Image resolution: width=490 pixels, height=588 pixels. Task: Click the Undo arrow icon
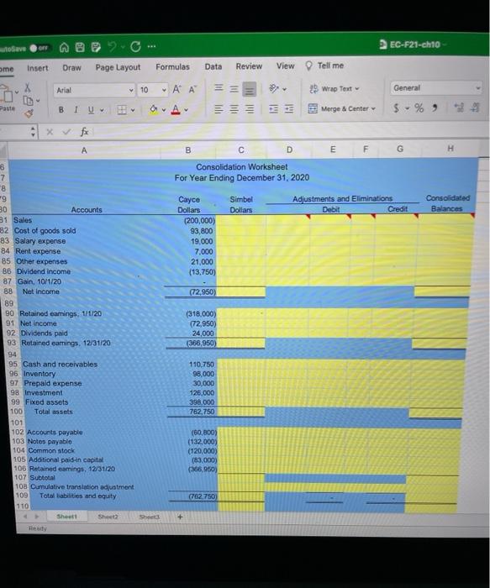(x=112, y=46)
